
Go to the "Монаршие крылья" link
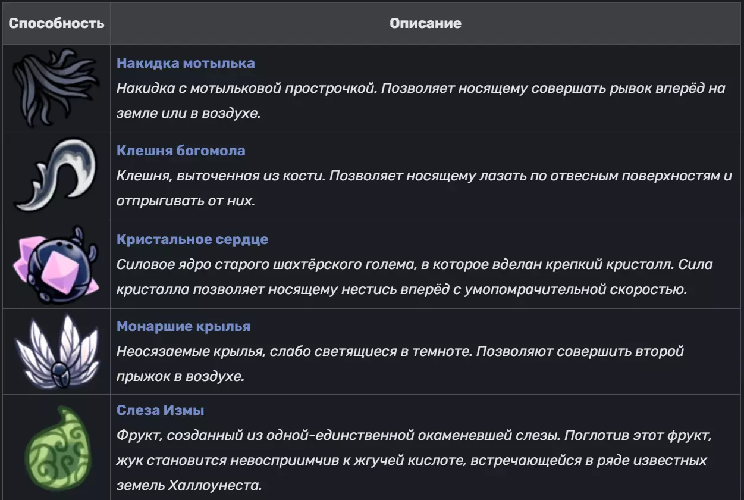coord(183,326)
